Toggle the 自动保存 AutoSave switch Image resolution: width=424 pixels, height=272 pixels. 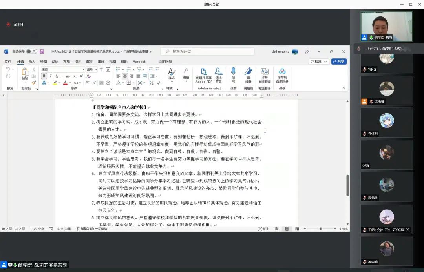pos(31,51)
